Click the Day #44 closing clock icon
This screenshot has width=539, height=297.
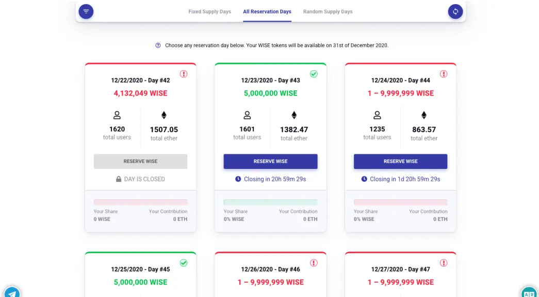pyautogui.click(x=364, y=179)
